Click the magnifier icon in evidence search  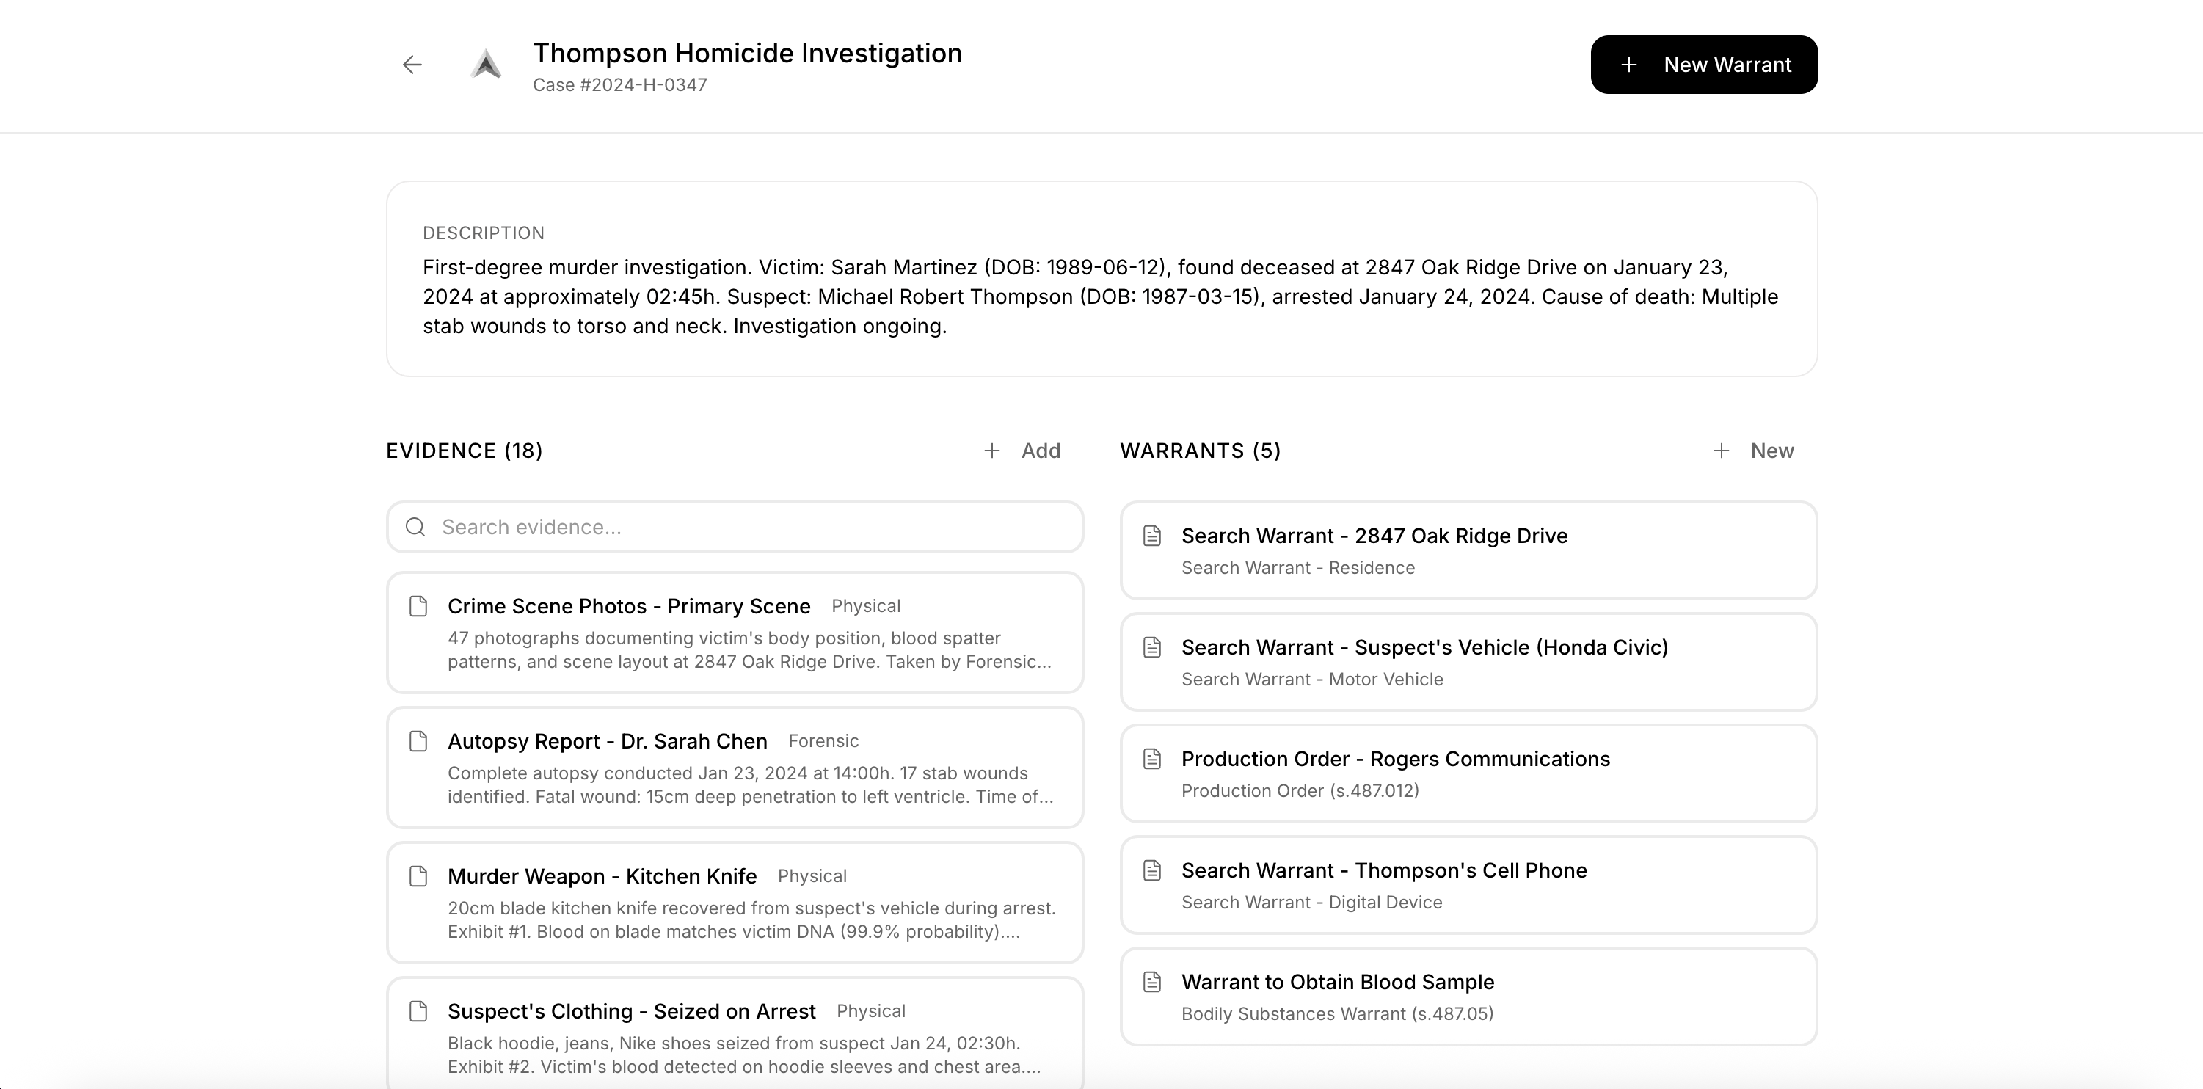pyautogui.click(x=415, y=527)
